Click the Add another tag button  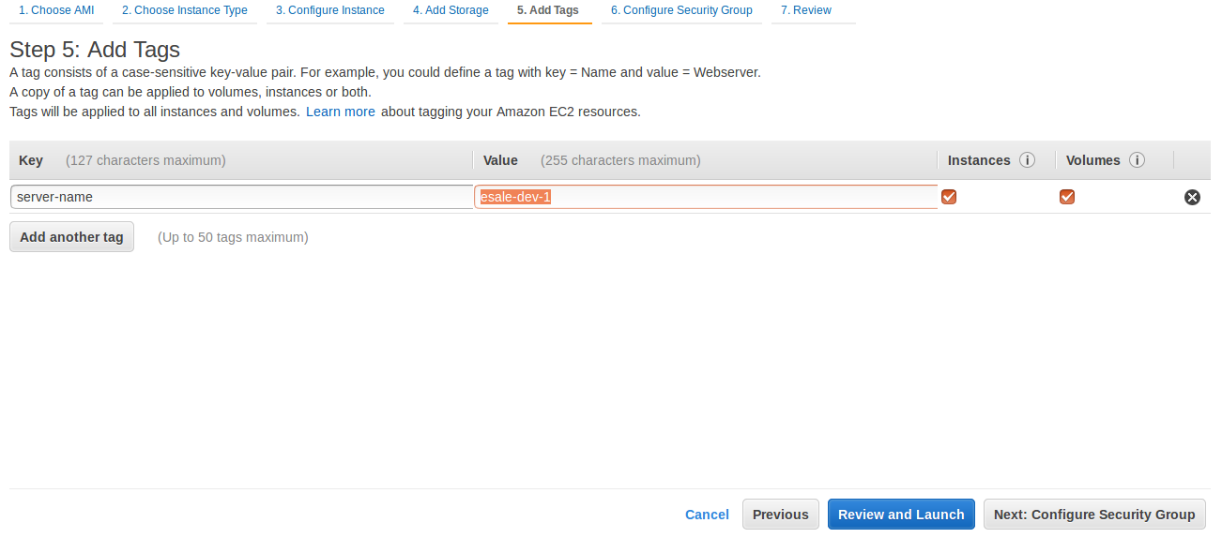pos(71,237)
